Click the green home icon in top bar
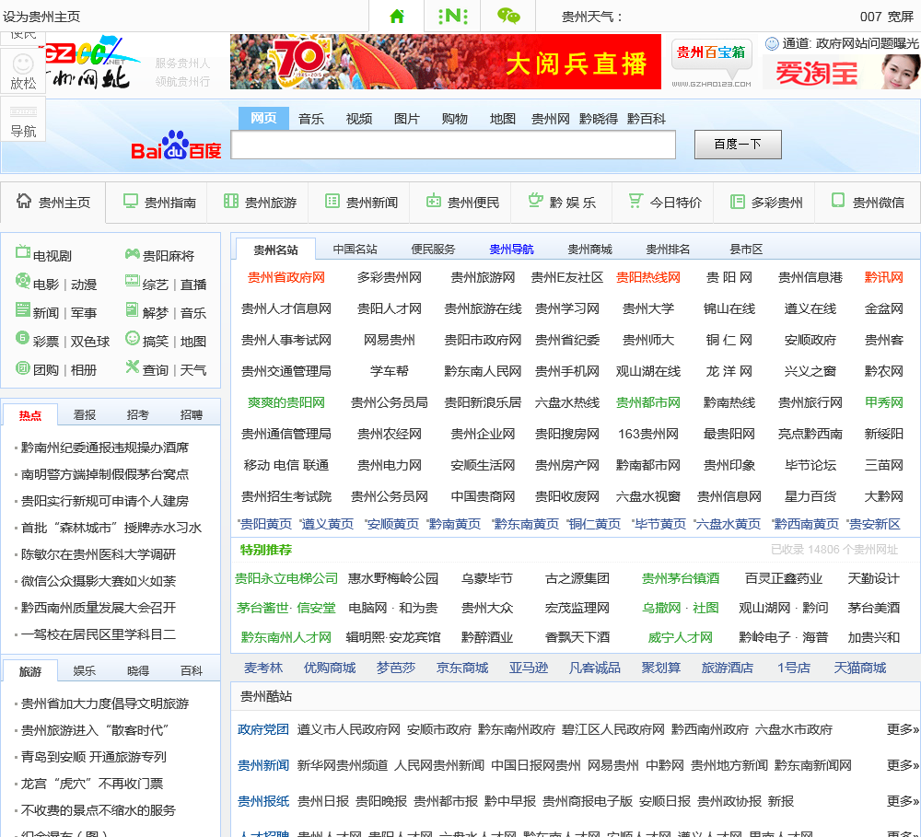The height and width of the screenshot is (837, 921). click(397, 17)
